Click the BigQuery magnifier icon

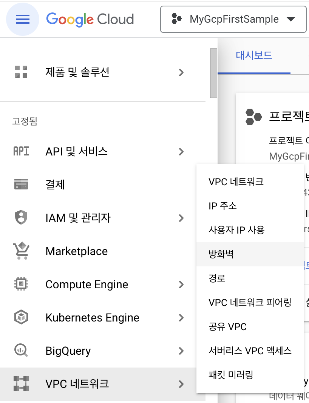[21, 350]
